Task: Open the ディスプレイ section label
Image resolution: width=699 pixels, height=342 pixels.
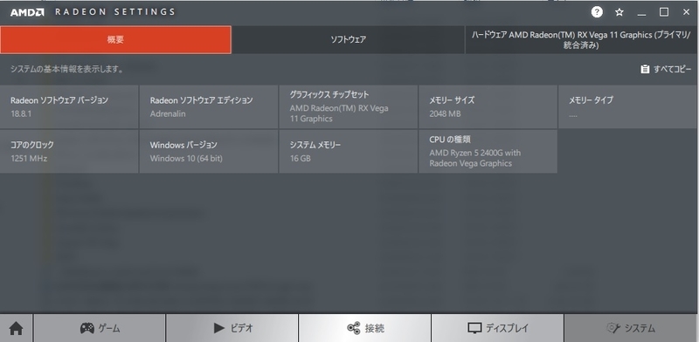Action: tap(508, 328)
